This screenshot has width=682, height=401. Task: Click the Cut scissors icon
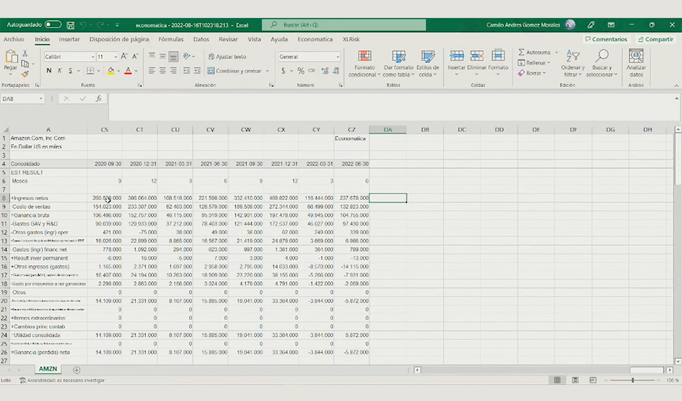25,53
